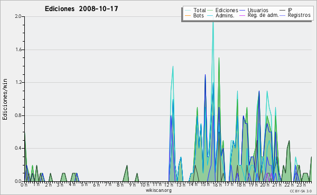
Task: Click the '23 h' x-axis label
Action: coord(301,185)
